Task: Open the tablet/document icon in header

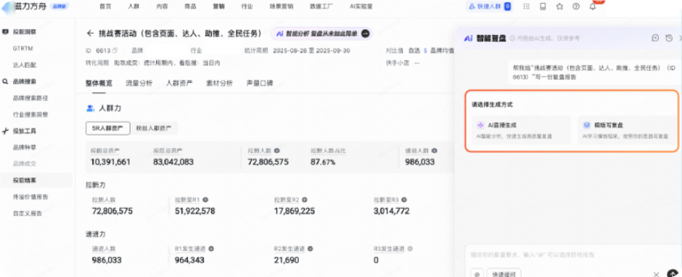Action: 543,7
